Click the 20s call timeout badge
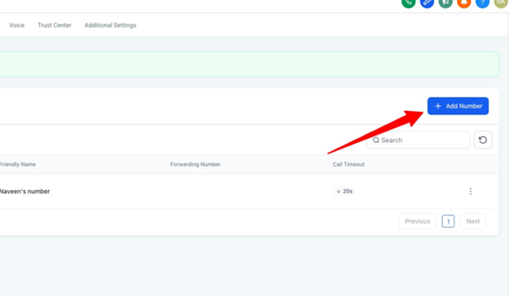Screen dimensions: 509x296 [344, 191]
